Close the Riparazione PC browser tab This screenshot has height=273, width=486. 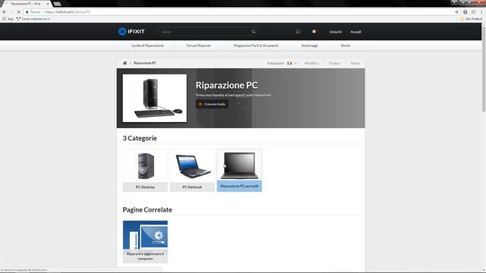(48, 4)
